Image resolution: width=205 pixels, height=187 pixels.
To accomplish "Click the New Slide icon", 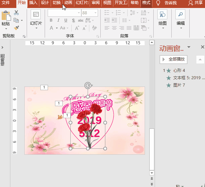I will point(36,14).
